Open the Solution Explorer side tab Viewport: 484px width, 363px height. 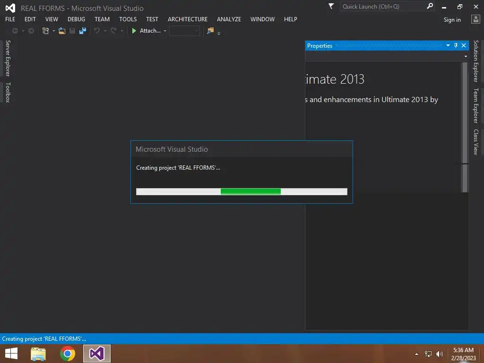476,61
